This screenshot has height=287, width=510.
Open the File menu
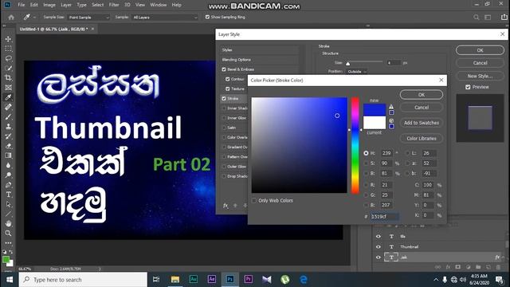(22, 5)
